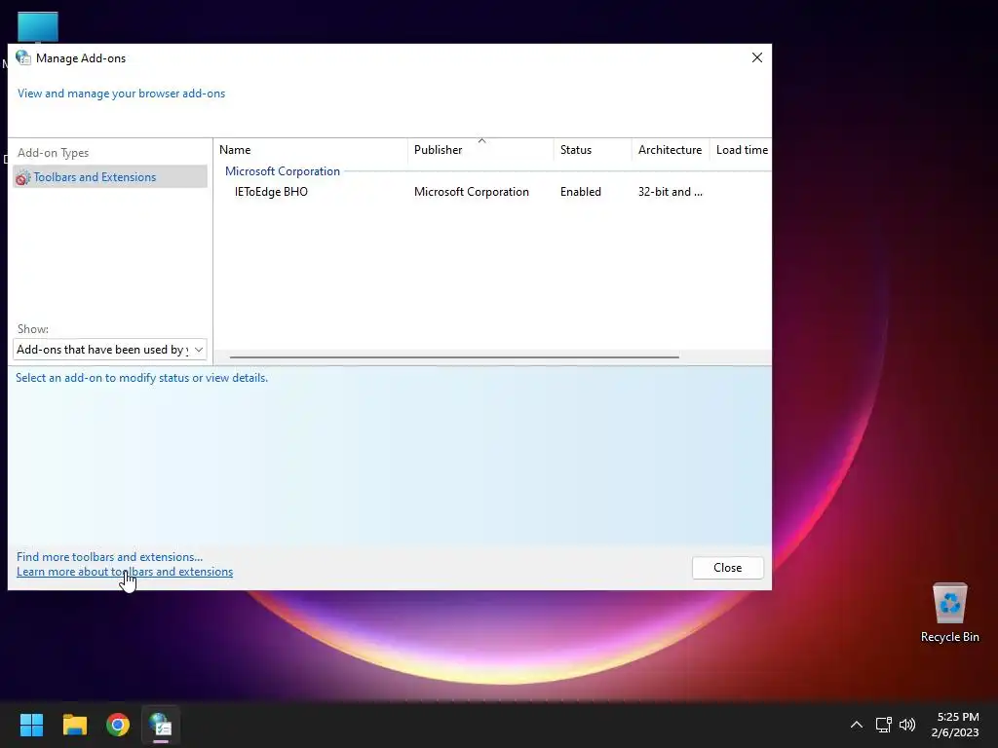
Task: Click the monitor desktop icon behind dialog
Action: (x=38, y=27)
